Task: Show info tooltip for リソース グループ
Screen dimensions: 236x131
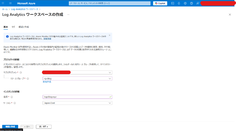Action: click(x=28, y=79)
